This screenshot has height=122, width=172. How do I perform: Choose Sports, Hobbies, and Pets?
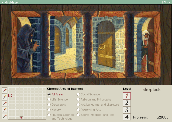(78, 115)
